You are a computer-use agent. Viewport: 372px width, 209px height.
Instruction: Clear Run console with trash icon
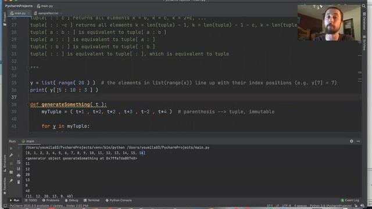click(19, 182)
